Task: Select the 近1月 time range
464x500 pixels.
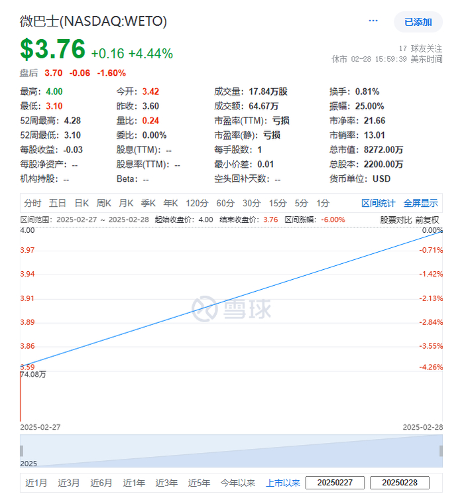Action: (x=36, y=483)
